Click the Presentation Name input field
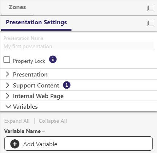 click(78, 46)
